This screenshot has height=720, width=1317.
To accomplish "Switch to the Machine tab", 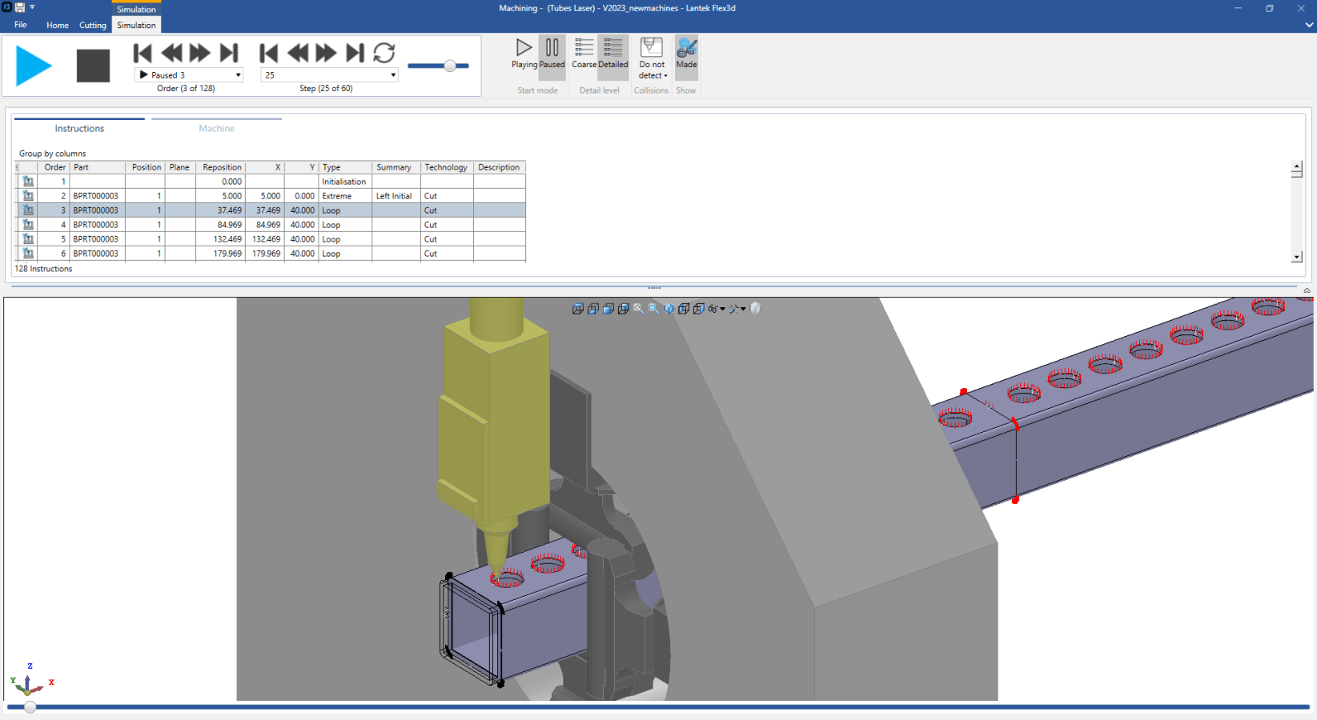I will coord(216,128).
